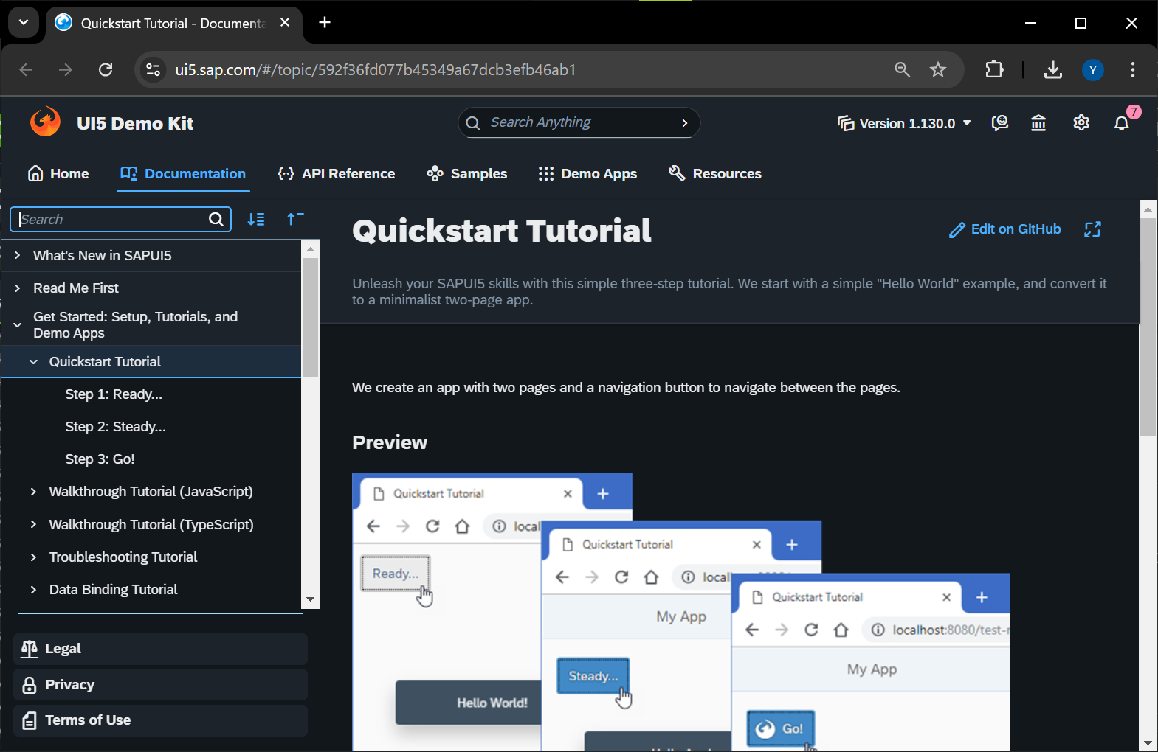Open the Legal link

tap(160, 649)
